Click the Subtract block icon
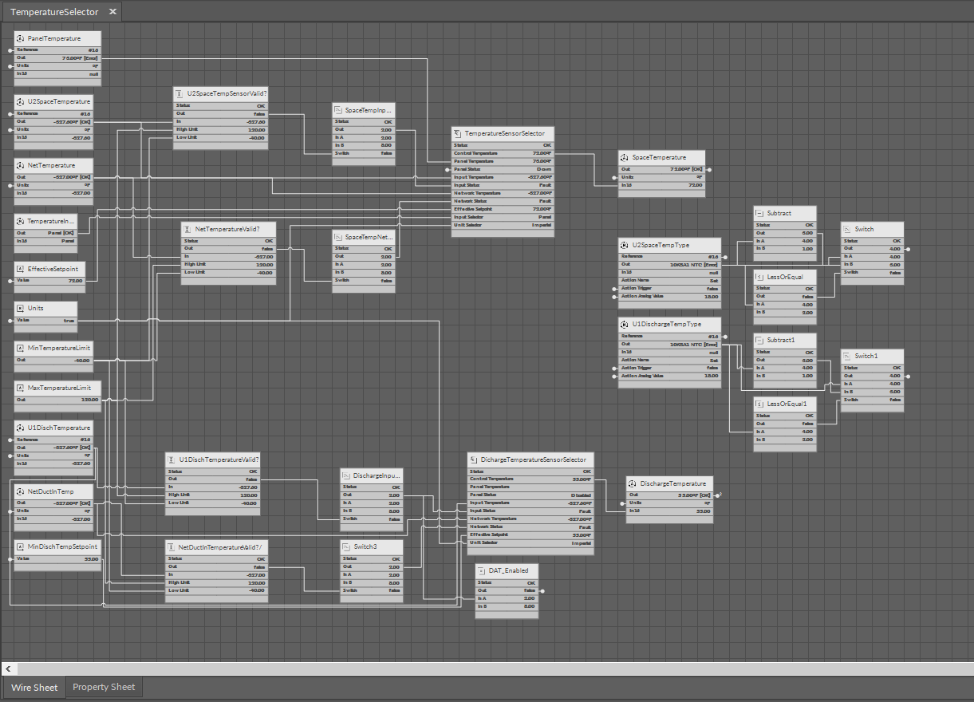The height and width of the screenshot is (702, 974). point(759,213)
